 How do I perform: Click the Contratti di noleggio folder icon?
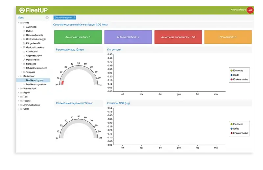pos(24,39)
